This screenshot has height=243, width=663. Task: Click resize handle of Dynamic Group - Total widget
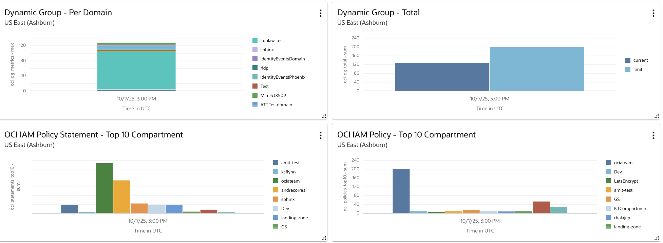point(657,116)
